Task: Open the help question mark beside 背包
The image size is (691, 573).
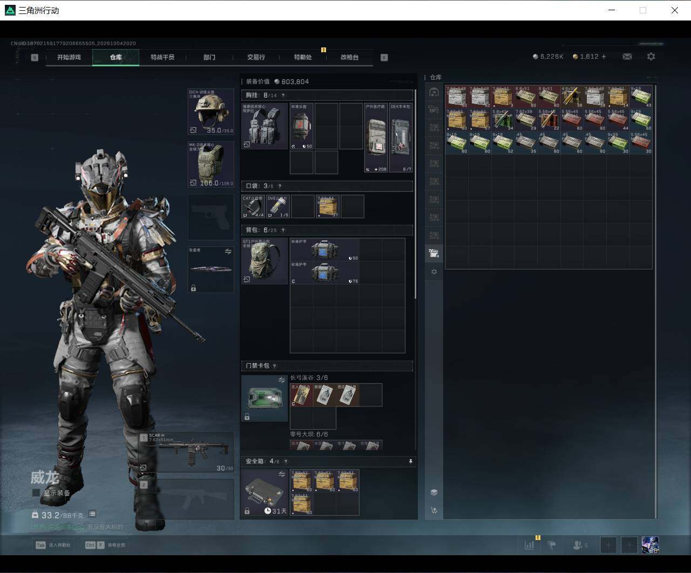Action: coord(283,230)
